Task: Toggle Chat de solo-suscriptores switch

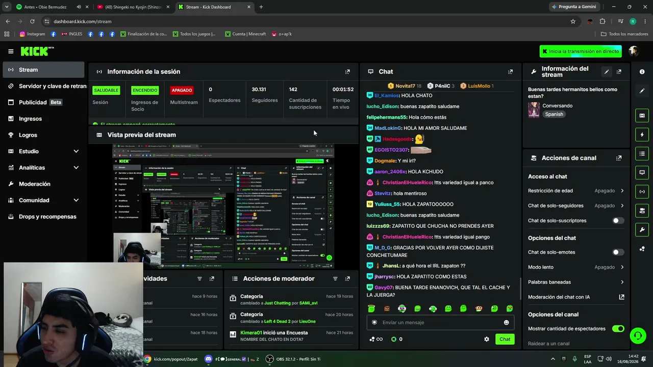Action: [x=618, y=221]
